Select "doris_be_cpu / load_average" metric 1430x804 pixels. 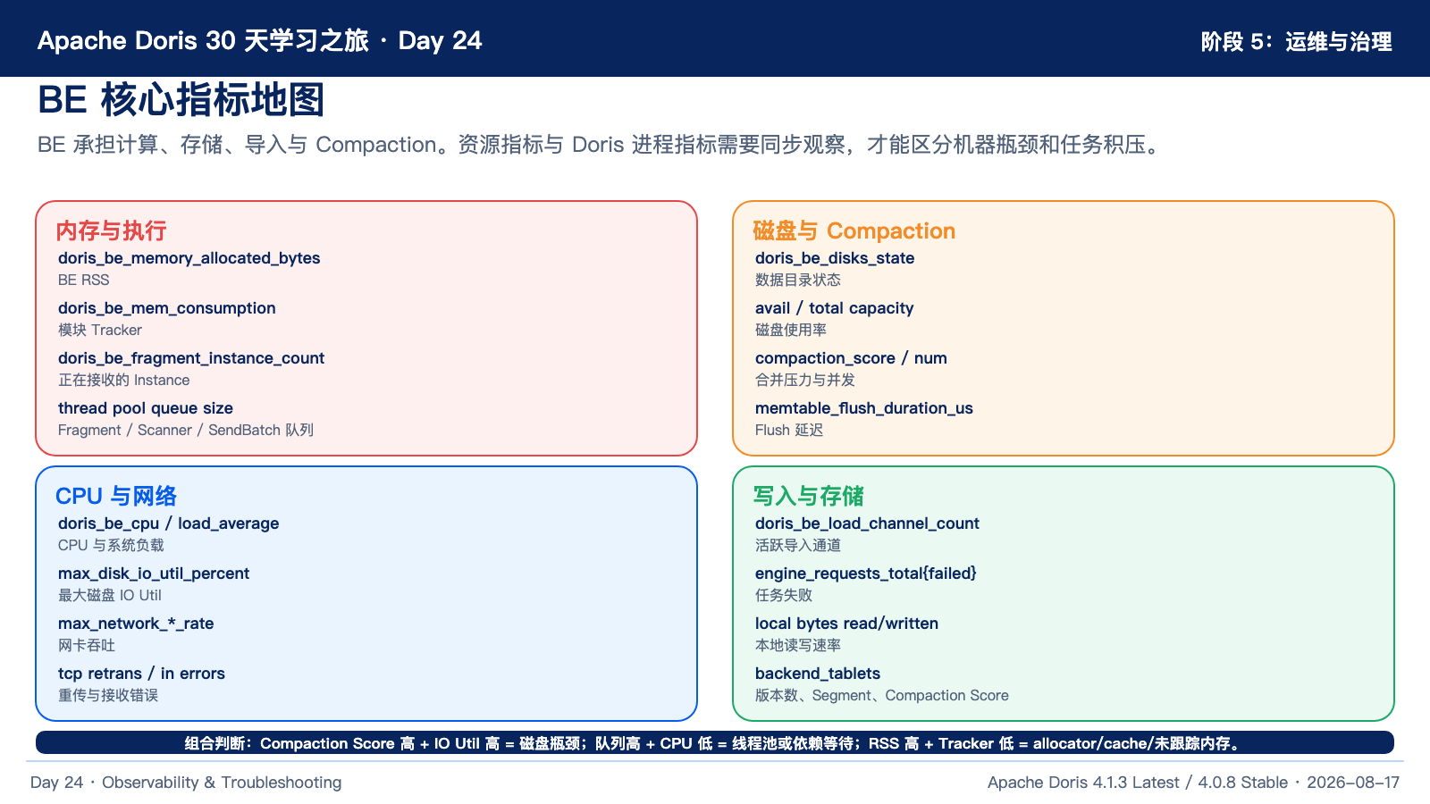pos(168,523)
